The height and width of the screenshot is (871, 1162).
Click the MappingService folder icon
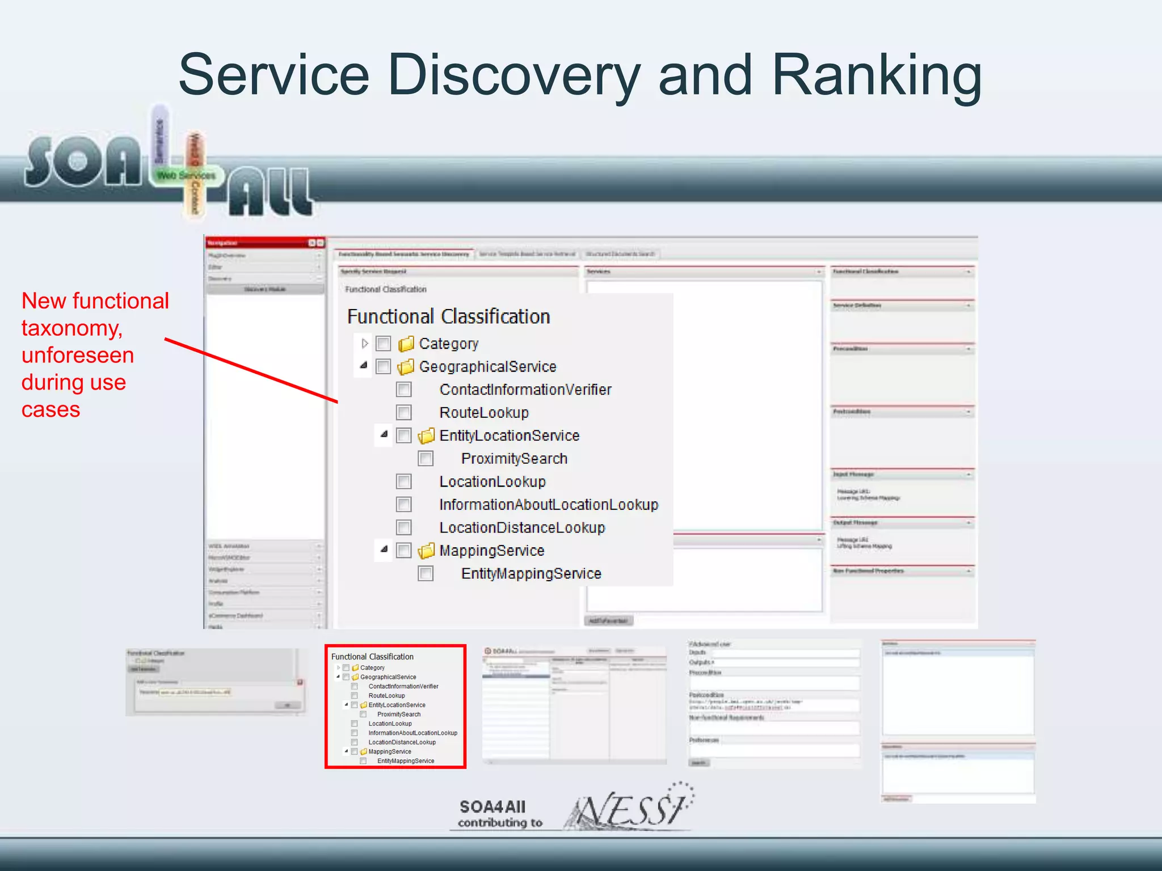click(427, 551)
